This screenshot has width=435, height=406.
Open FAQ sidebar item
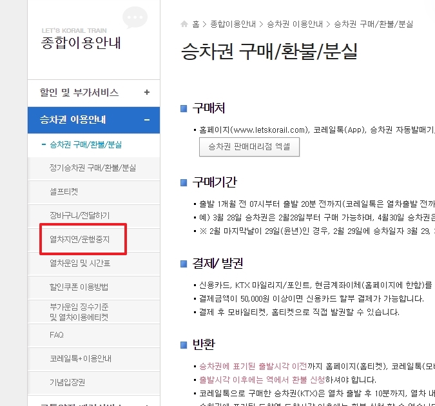(57, 335)
